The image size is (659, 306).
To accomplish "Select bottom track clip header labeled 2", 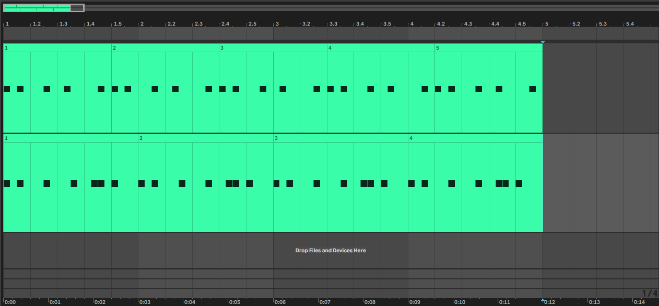I will pos(205,138).
